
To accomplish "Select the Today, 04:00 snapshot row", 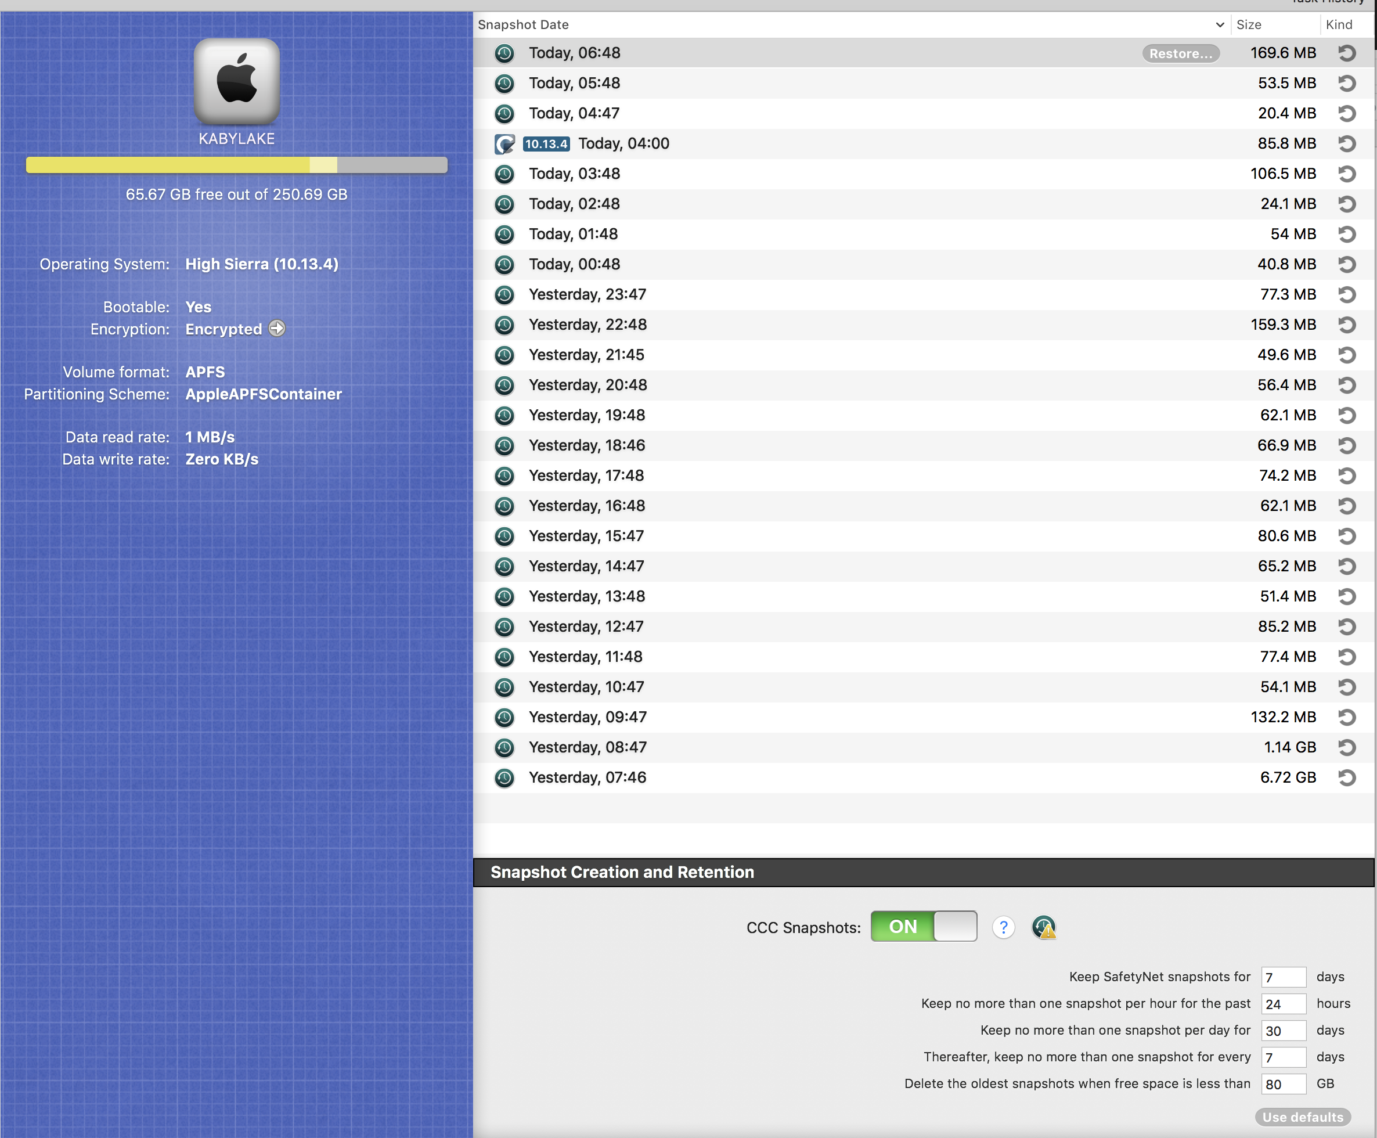I will [x=924, y=143].
